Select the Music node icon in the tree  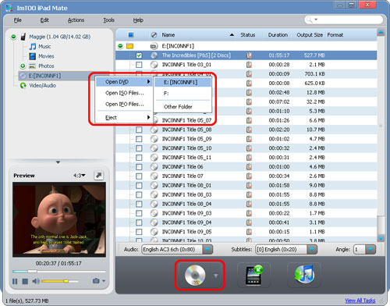click(33, 47)
